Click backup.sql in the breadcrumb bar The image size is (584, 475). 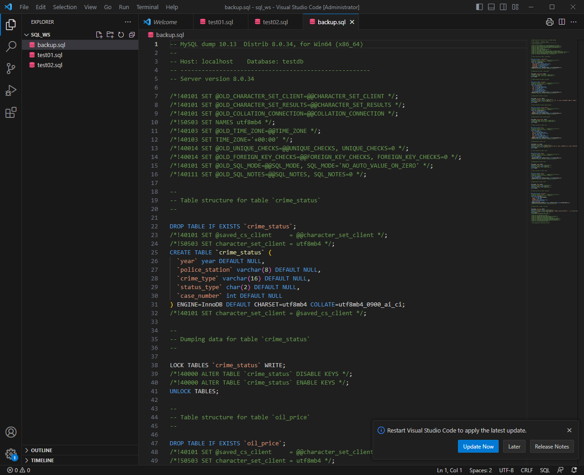[166, 35]
